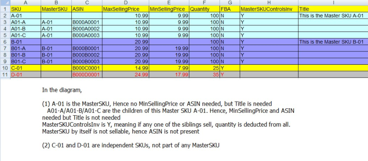Select column H header
The width and height of the screenshot is (368, 161).
click(x=269, y=3)
